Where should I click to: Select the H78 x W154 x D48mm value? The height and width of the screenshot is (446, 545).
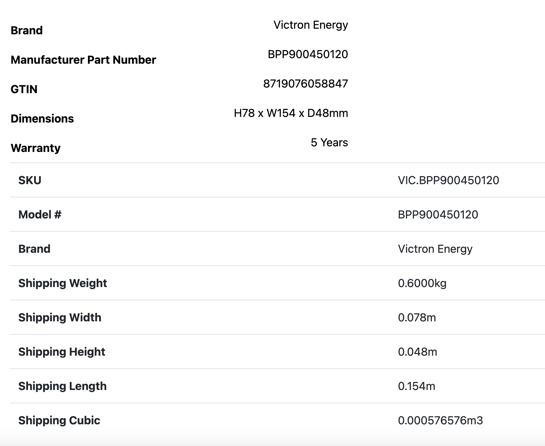tap(291, 113)
